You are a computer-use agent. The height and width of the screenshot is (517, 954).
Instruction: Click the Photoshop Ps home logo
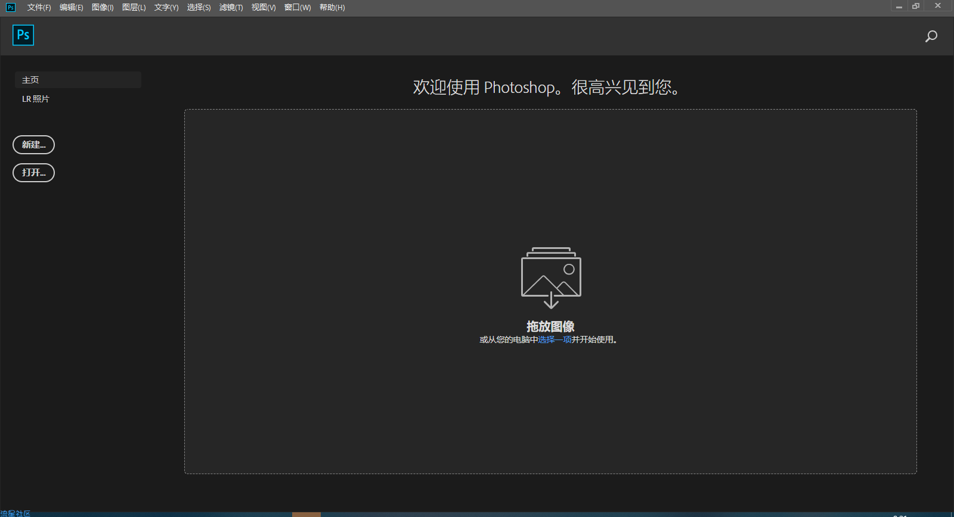[23, 35]
